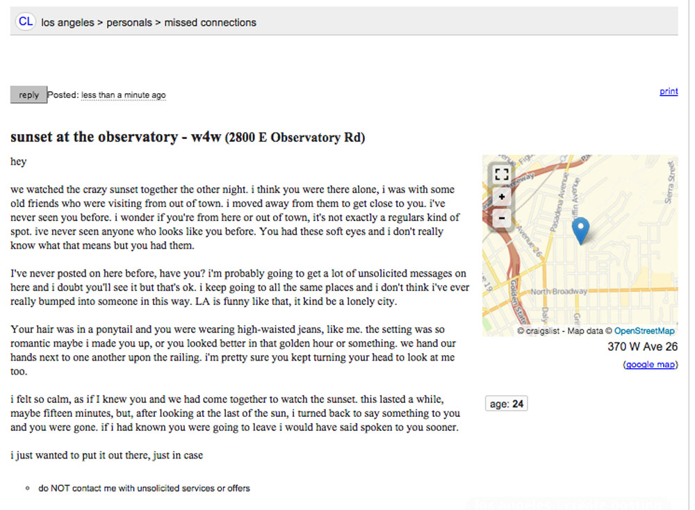The image size is (695, 510).
Task: Open the los angeles breadcrumb
Action: click(68, 23)
